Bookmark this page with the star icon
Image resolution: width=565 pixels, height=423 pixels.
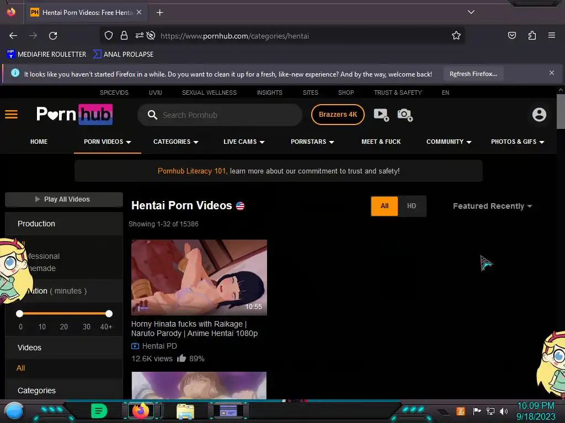click(456, 35)
